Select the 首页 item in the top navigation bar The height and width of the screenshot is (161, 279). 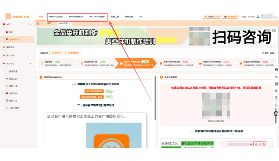click(41, 17)
